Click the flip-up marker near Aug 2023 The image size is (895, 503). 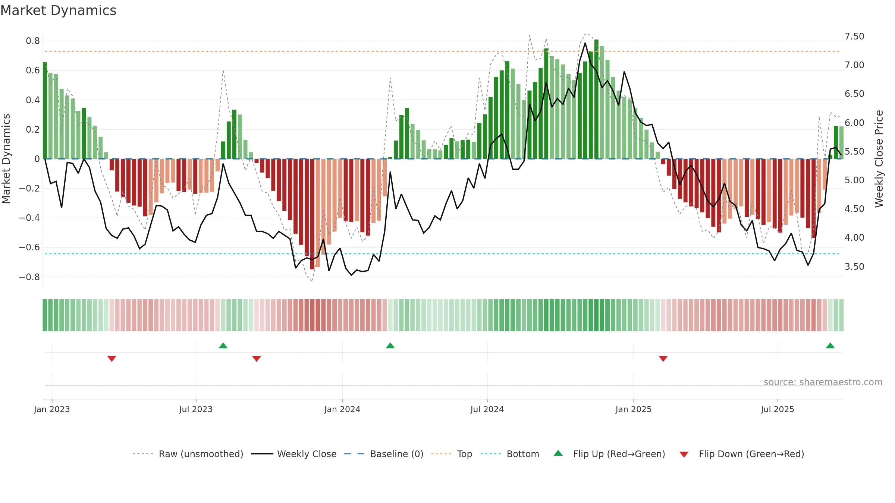(x=223, y=345)
